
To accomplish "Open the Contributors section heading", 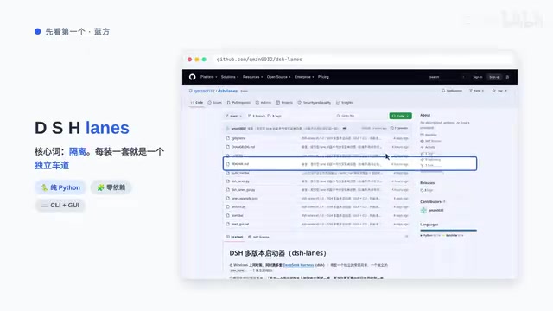I will pyautogui.click(x=433, y=202).
